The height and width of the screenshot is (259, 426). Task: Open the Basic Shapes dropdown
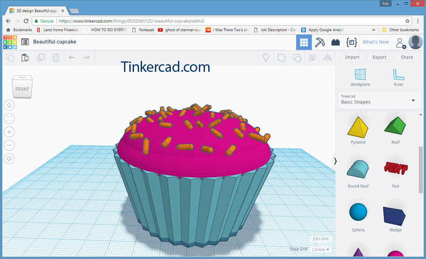pyautogui.click(x=379, y=100)
